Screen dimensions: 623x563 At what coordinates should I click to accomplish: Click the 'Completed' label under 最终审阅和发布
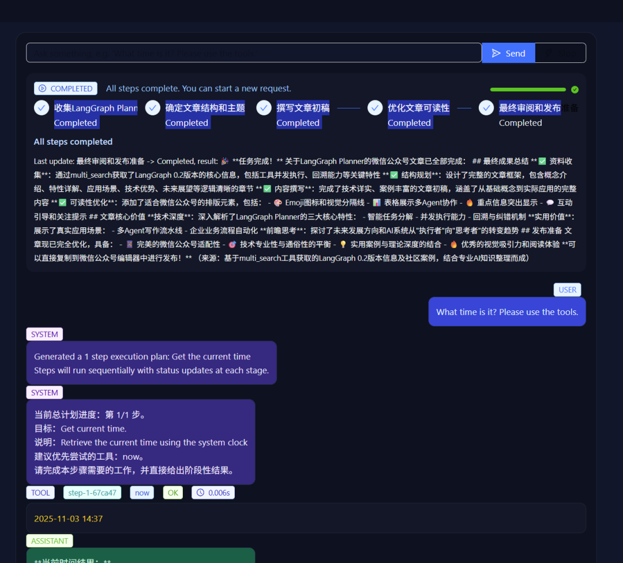click(520, 123)
